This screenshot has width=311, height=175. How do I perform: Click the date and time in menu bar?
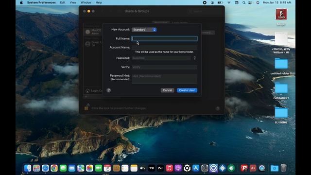point(277,2)
